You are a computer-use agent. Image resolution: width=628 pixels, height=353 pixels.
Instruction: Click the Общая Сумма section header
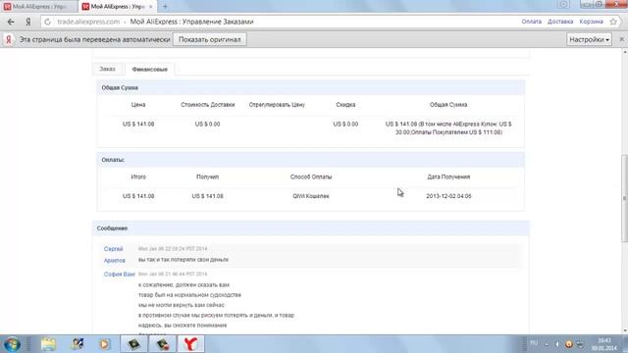[310, 87]
